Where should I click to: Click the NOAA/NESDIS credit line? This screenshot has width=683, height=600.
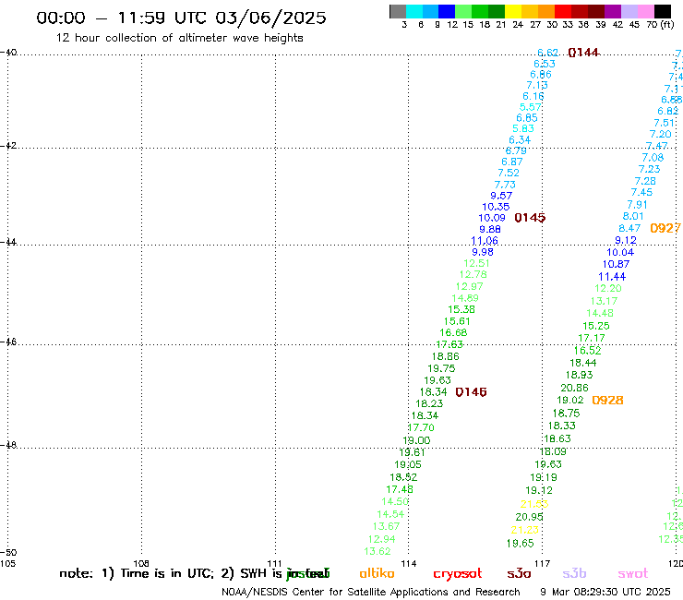pos(371,592)
